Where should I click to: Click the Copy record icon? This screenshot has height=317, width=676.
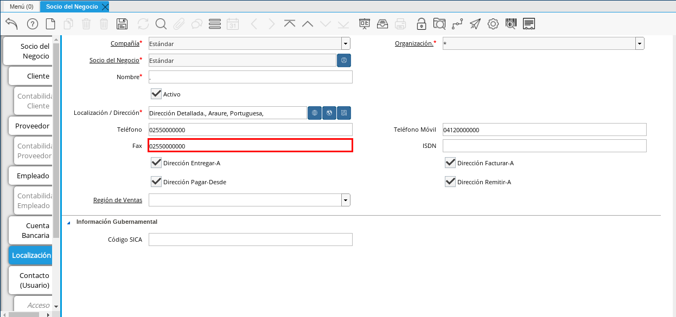coord(68,24)
